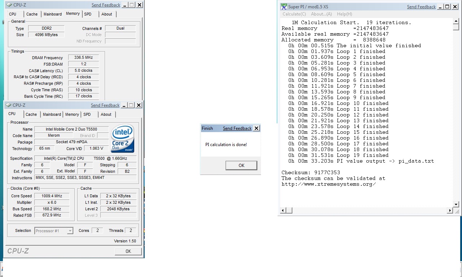Click the Bus Speed value 168.2 MHz

[x=52, y=209]
